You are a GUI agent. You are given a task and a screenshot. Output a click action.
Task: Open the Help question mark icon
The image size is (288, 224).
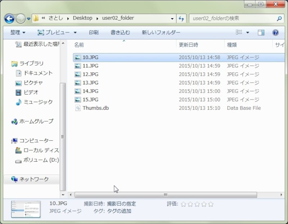pyautogui.click(x=275, y=33)
